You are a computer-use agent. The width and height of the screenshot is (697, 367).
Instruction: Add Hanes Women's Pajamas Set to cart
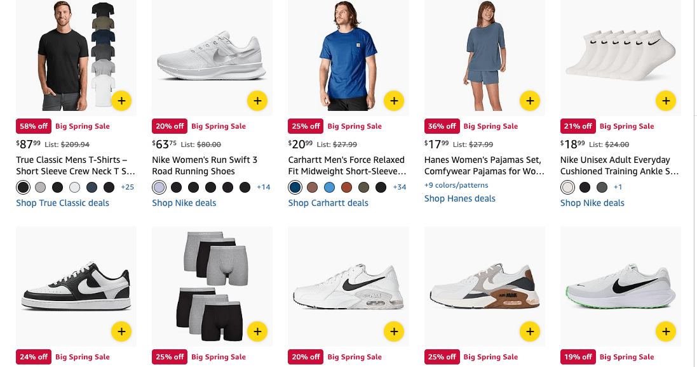click(529, 100)
